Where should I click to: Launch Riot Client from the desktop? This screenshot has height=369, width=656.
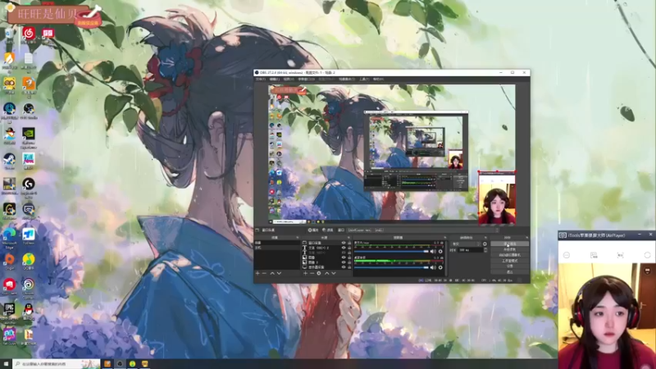coord(9,285)
